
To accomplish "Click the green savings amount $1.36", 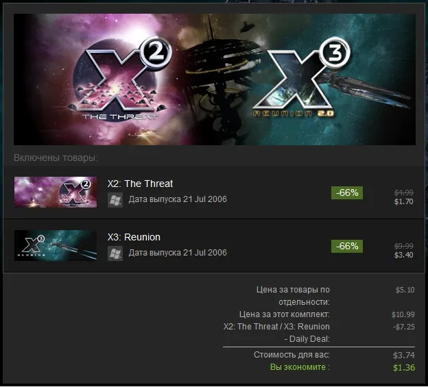I will pos(404,368).
